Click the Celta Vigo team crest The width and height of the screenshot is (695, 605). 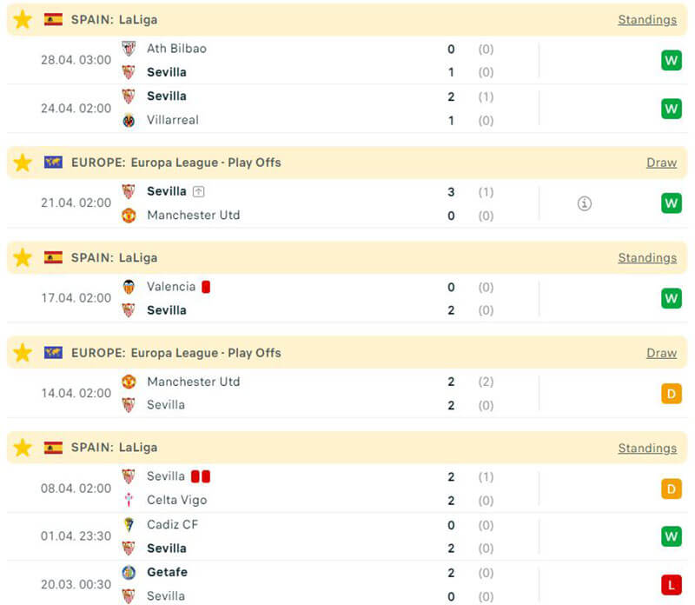(129, 500)
